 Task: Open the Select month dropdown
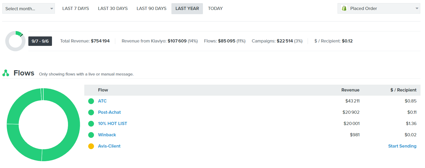pos(28,9)
